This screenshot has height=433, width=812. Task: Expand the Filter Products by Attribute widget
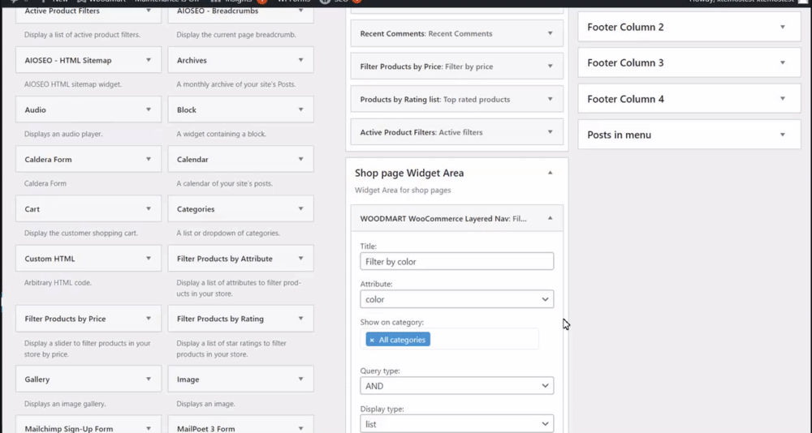[x=300, y=259]
